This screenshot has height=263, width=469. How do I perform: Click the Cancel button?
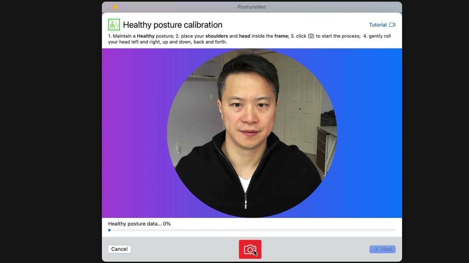coord(119,249)
